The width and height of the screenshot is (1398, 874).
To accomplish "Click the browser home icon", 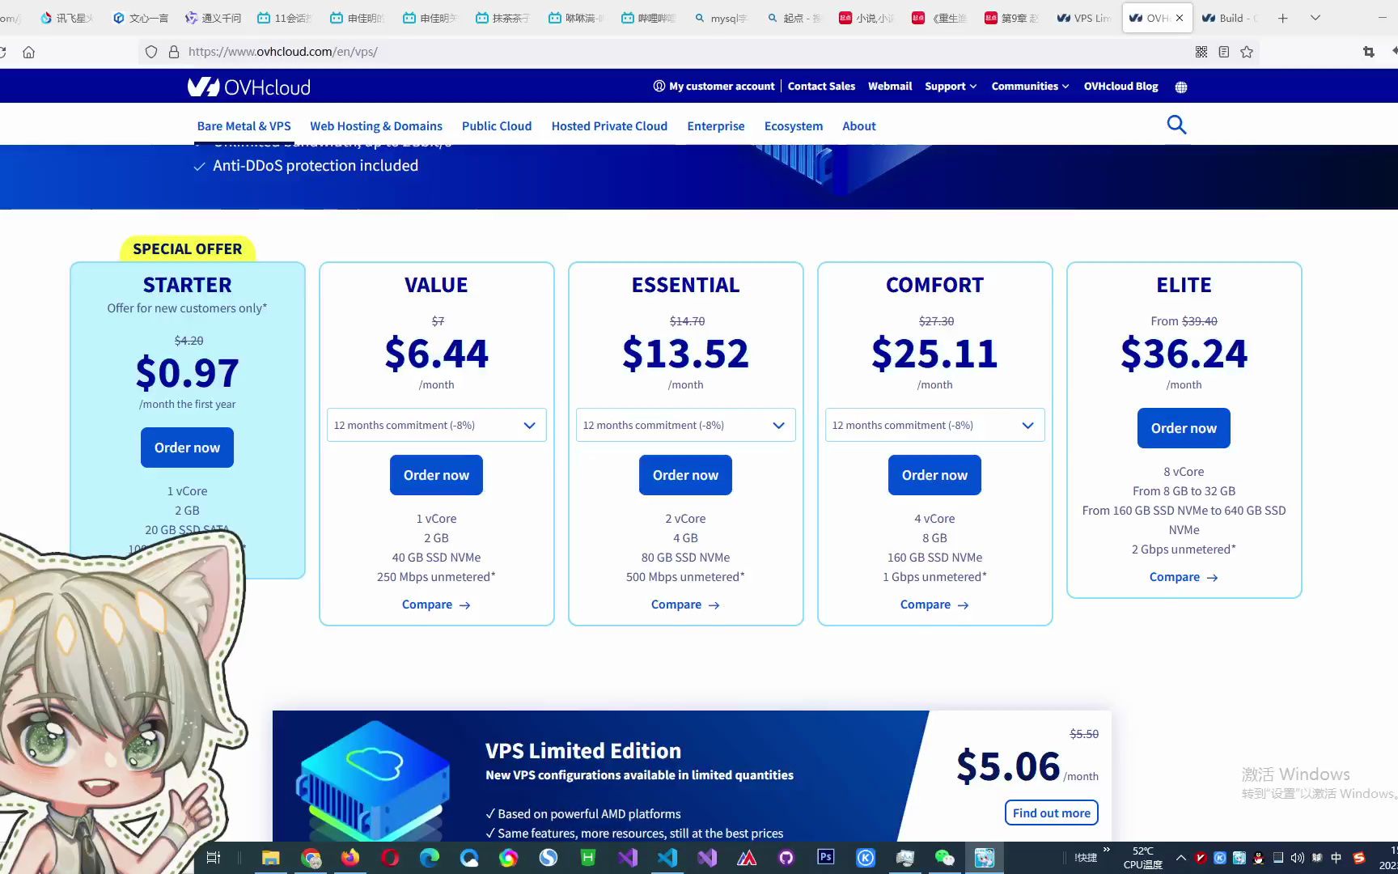I will pos(28,52).
